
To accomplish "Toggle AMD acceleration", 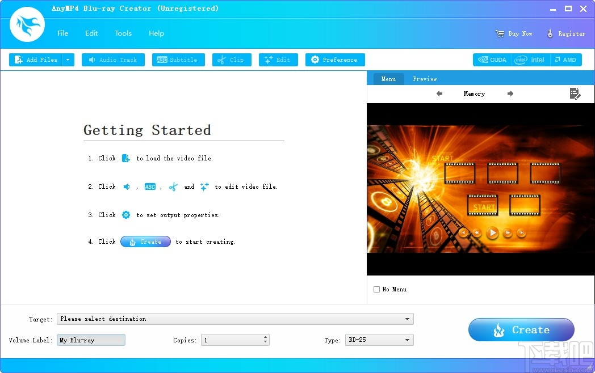I will [x=566, y=60].
